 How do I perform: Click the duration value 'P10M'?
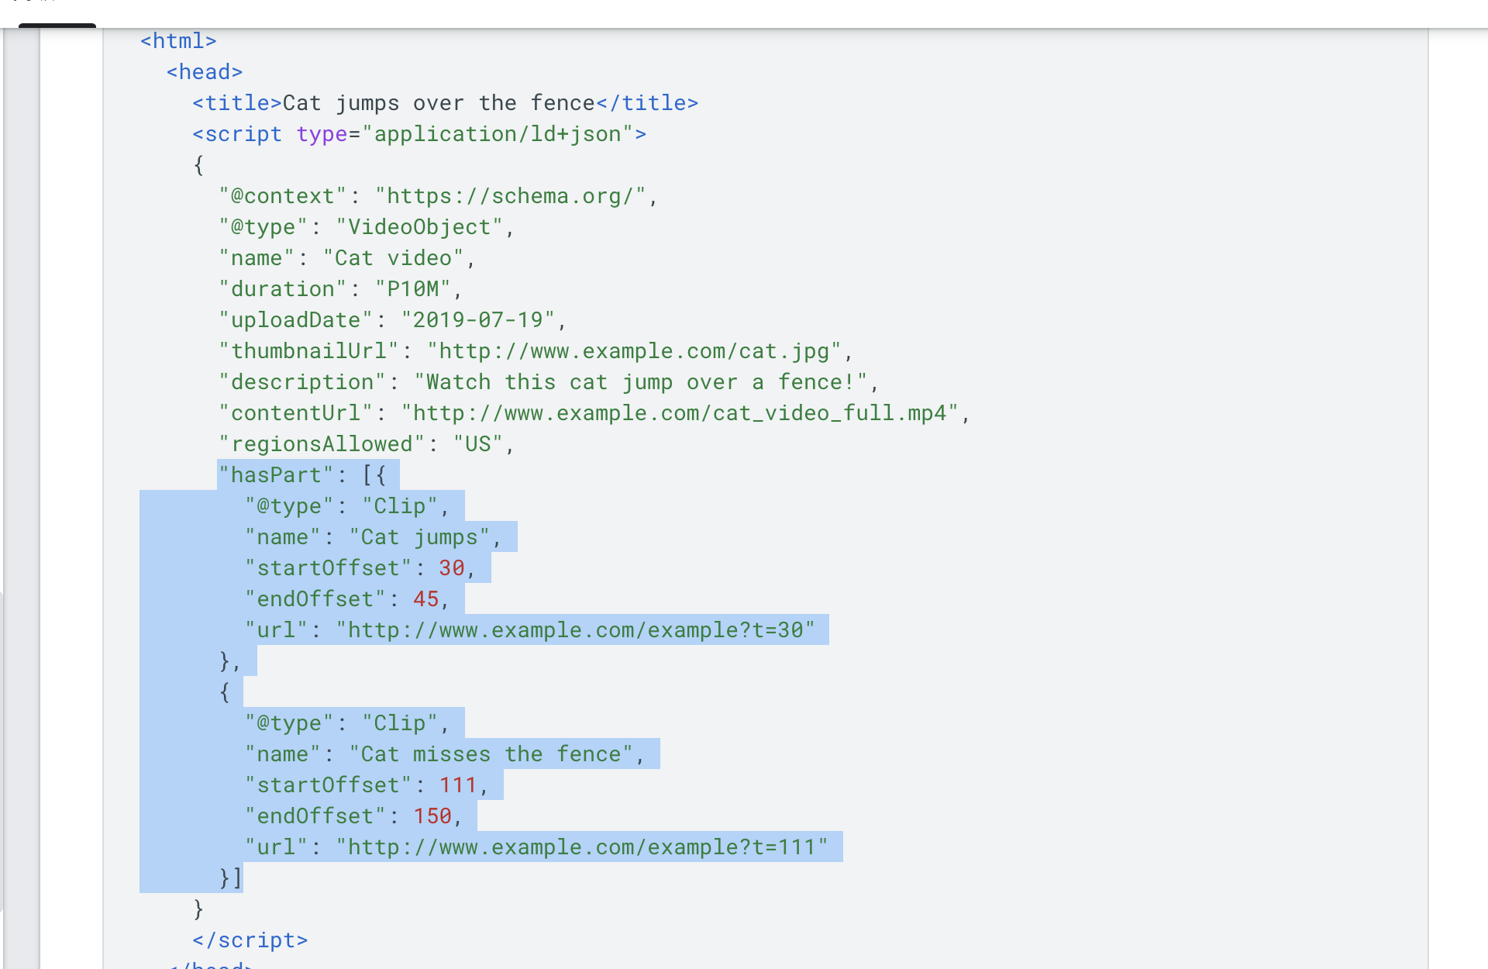[x=413, y=289]
